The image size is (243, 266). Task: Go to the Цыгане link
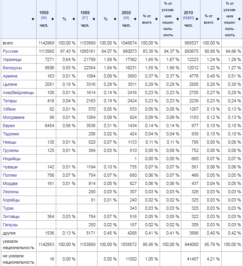[10, 84]
